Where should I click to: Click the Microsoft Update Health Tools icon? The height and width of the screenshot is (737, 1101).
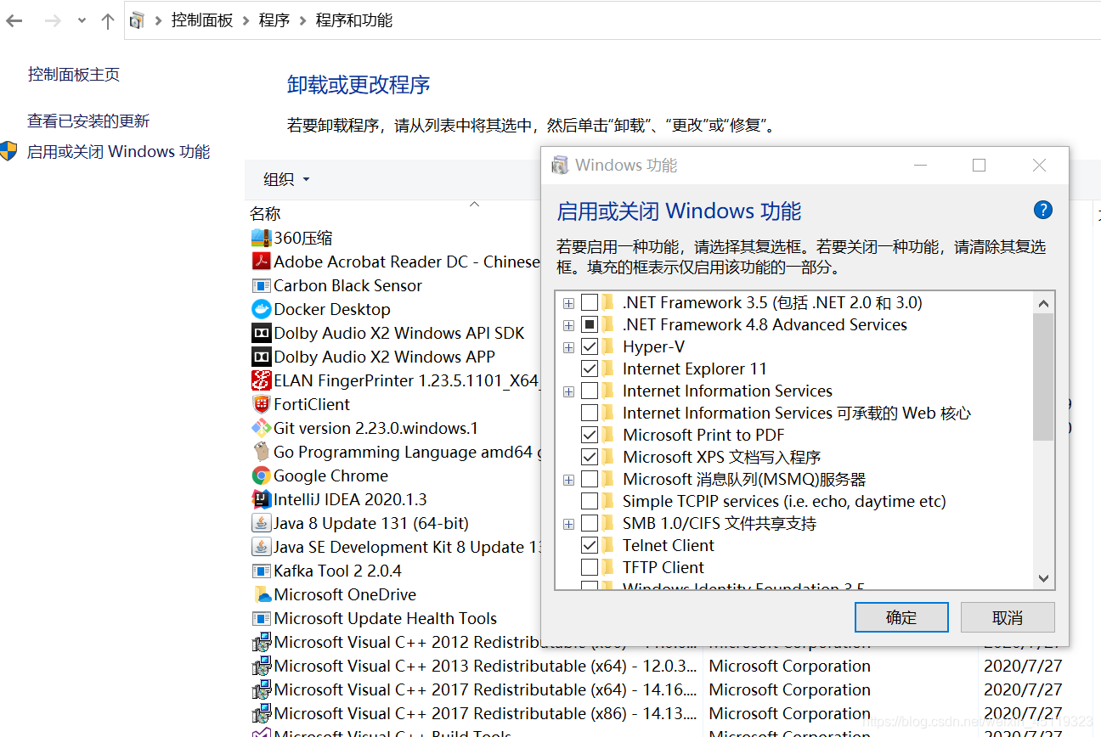tap(261, 618)
